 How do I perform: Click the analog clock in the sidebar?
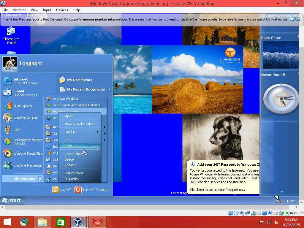281,99
